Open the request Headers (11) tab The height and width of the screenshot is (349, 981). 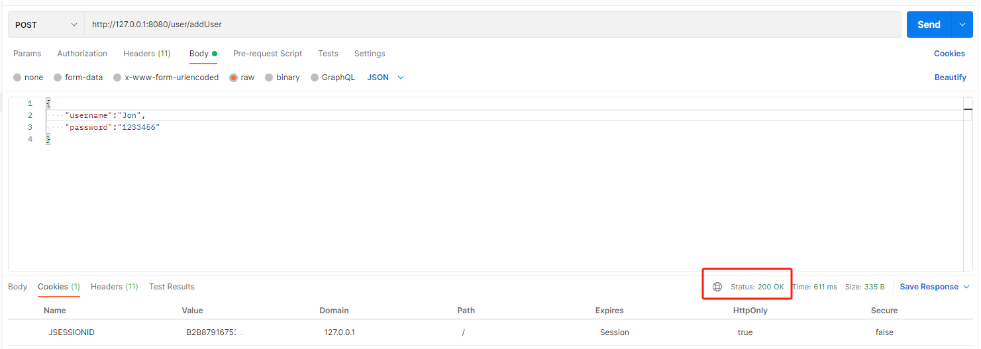146,54
